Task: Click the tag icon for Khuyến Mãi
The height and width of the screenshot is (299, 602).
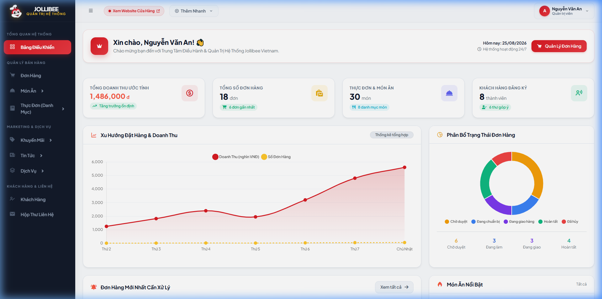Action: point(13,140)
